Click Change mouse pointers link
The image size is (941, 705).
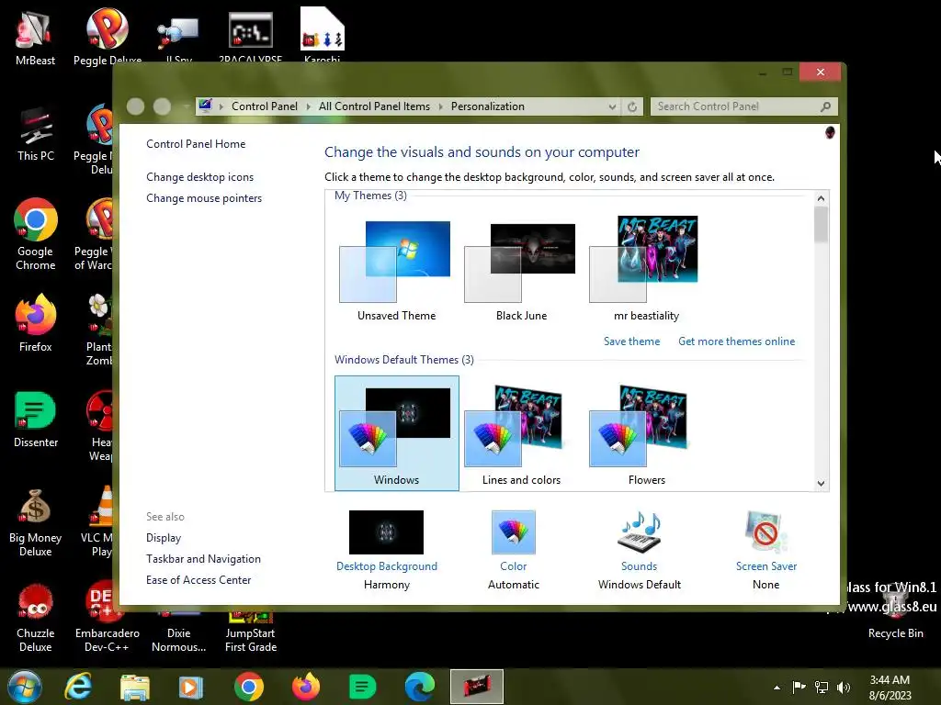[x=204, y=198]
